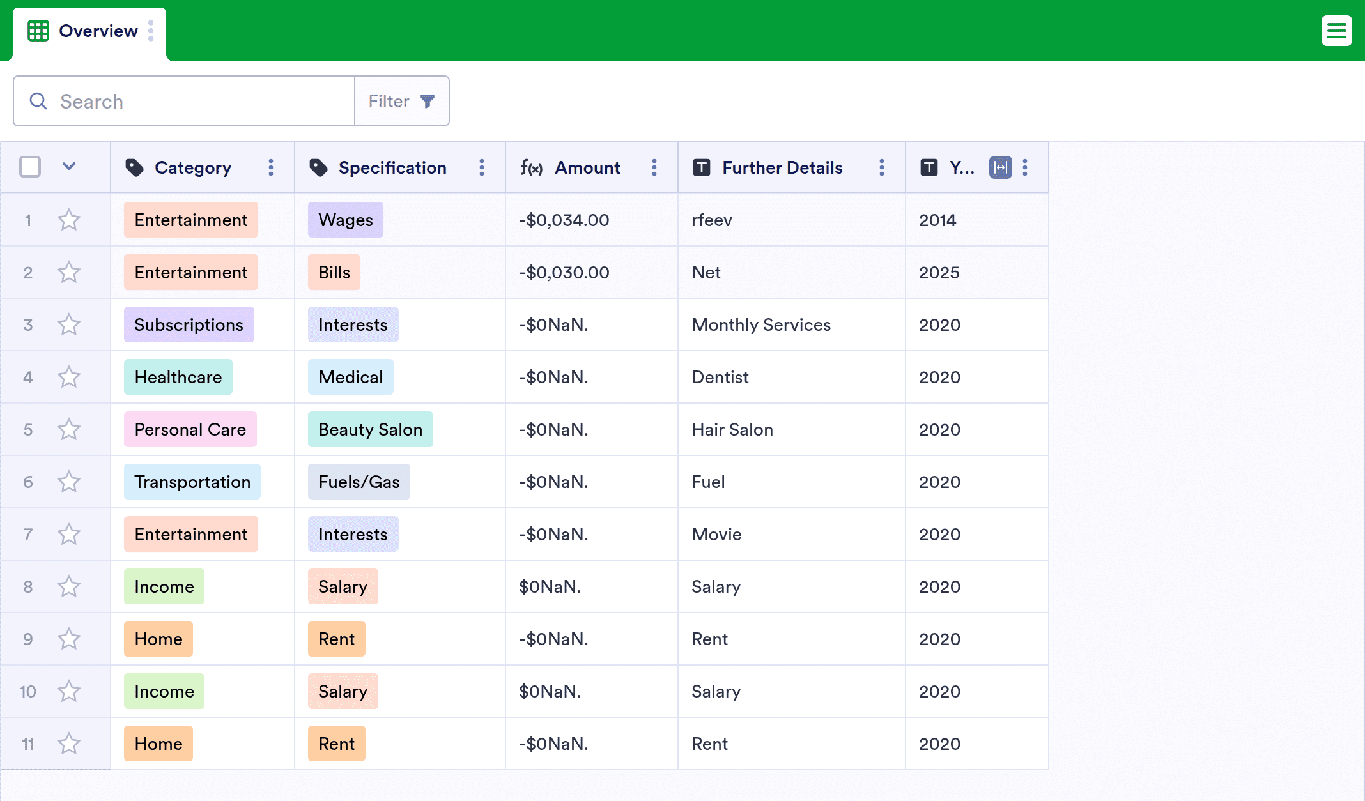Click the -$0,030.00 amount cell
Viewport: 1365px width, 801px height.
coord(592,272)
